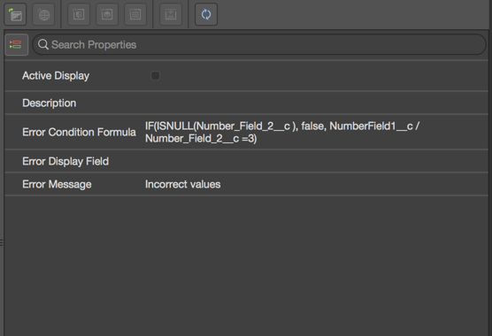This screenshot has height=336, width=492.
Task: Click the greyed-out download-arrow toolbar icon
Action: point(171,14)
